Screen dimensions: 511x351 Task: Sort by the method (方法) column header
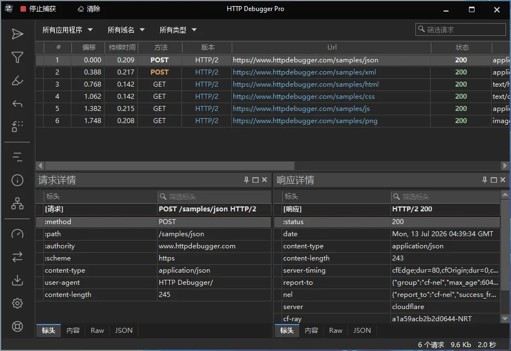(x=160, y=47)
